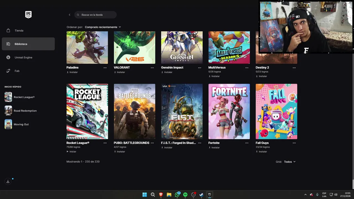This screenshot has width=354, height=199.
Task: Install Genshin Impact
Action: point(167,72)
